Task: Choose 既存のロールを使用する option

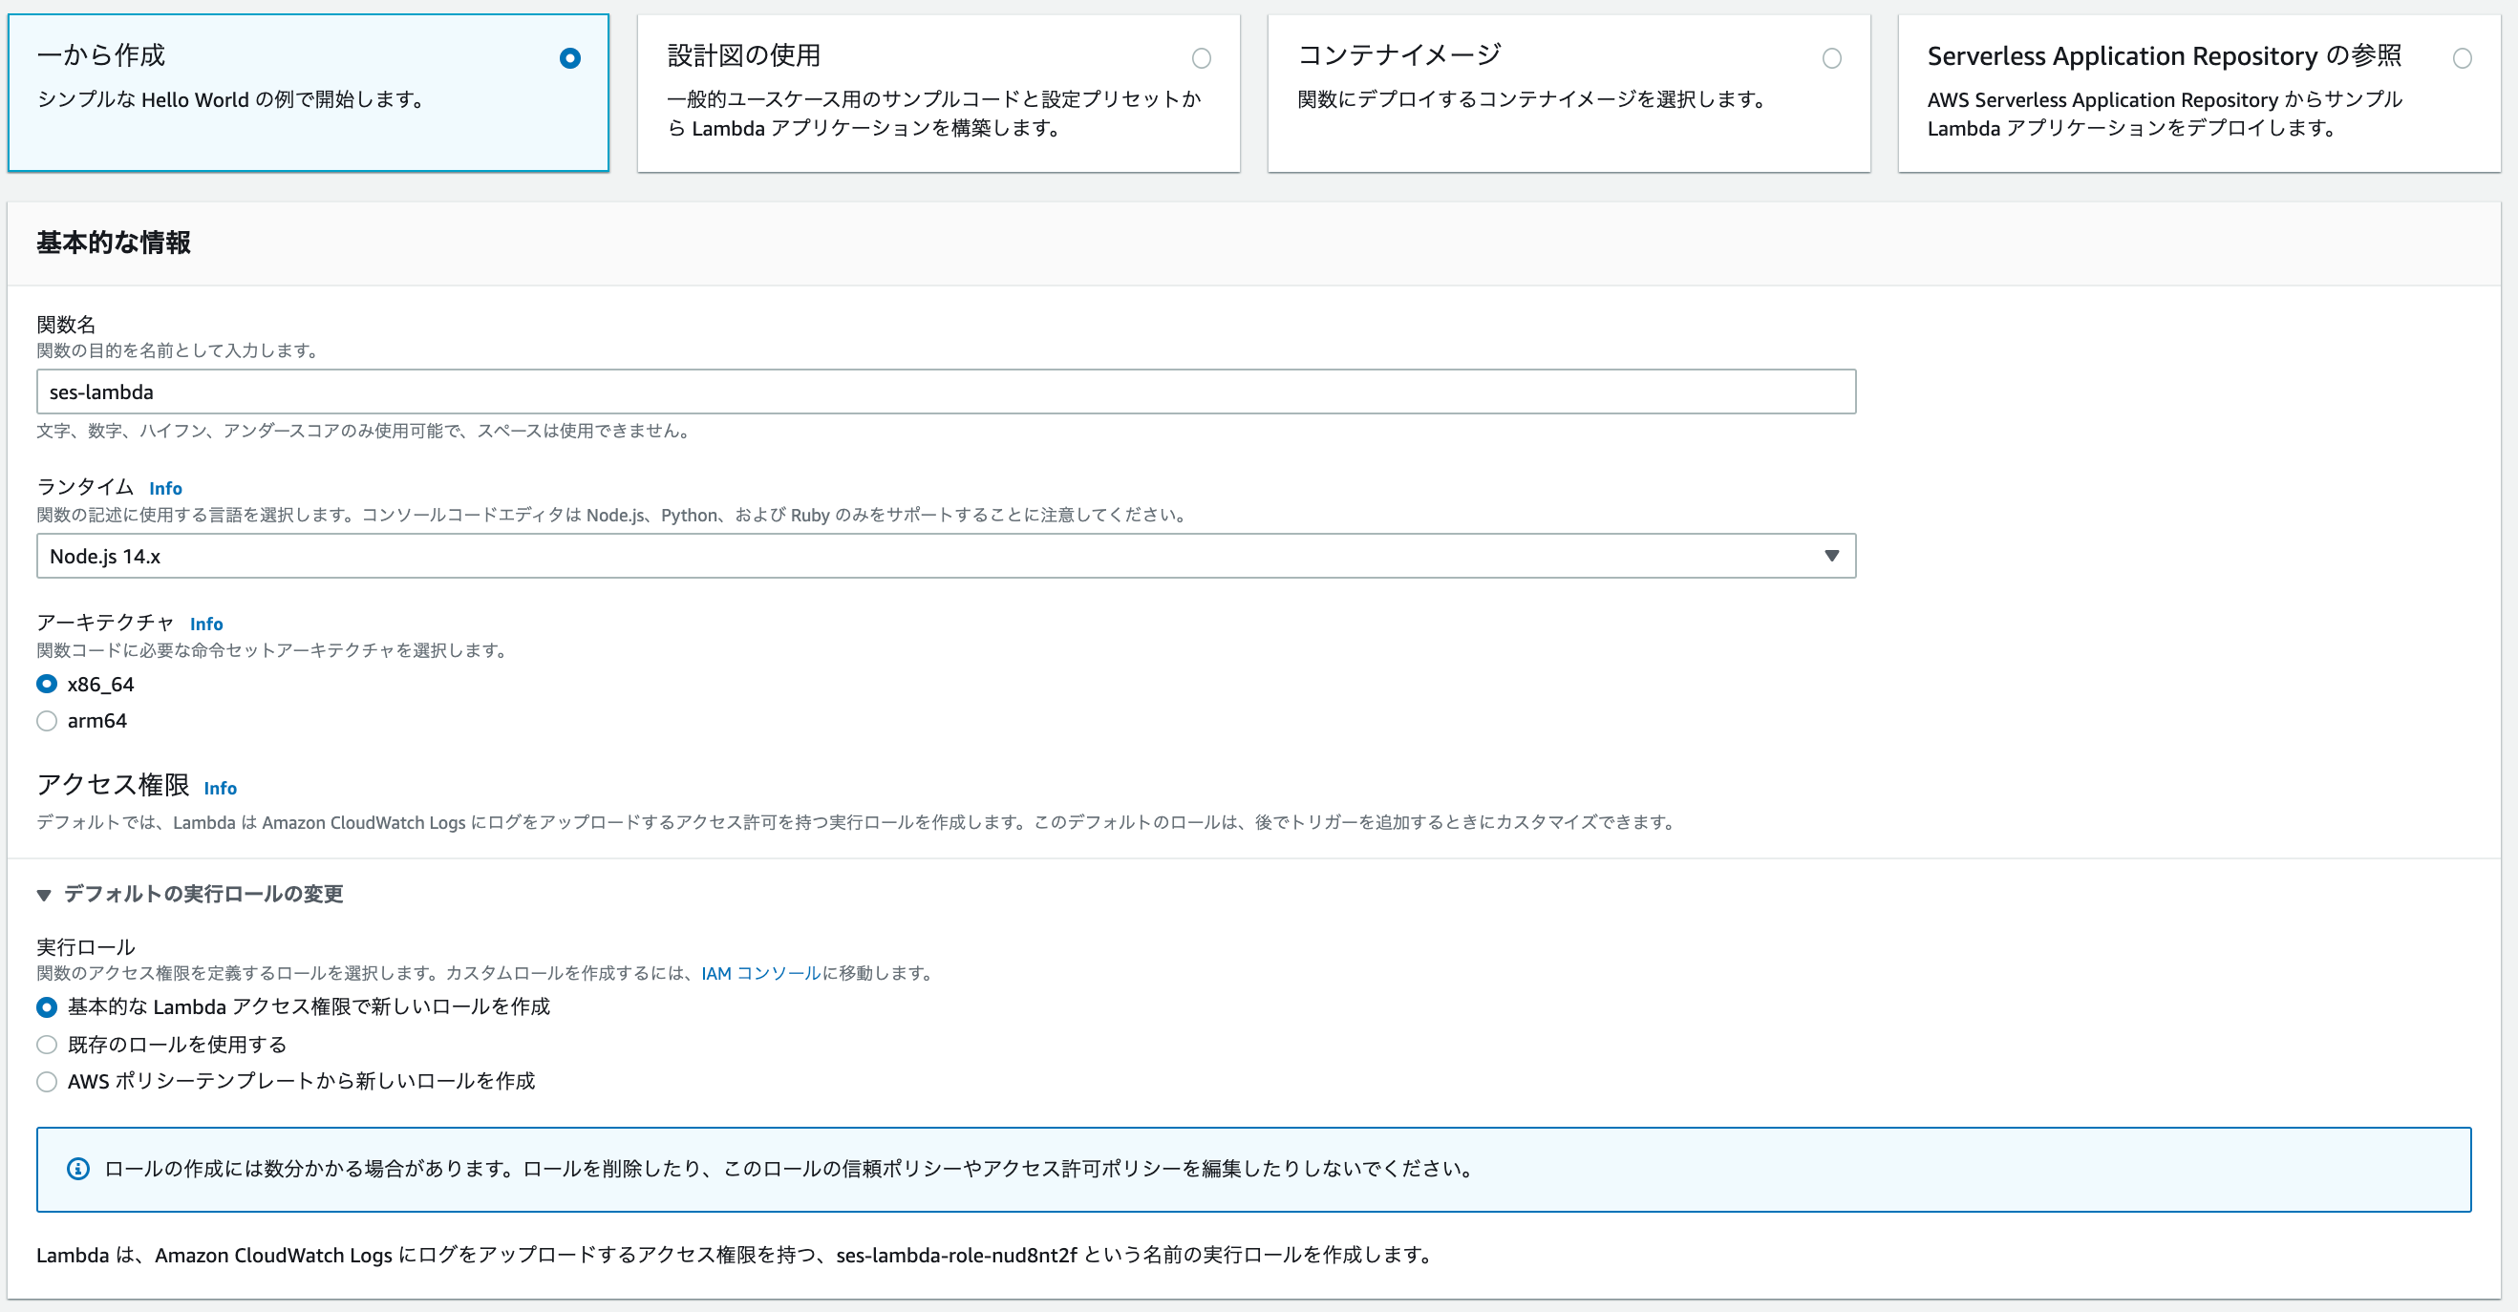Action: [x=46, y=1045]
